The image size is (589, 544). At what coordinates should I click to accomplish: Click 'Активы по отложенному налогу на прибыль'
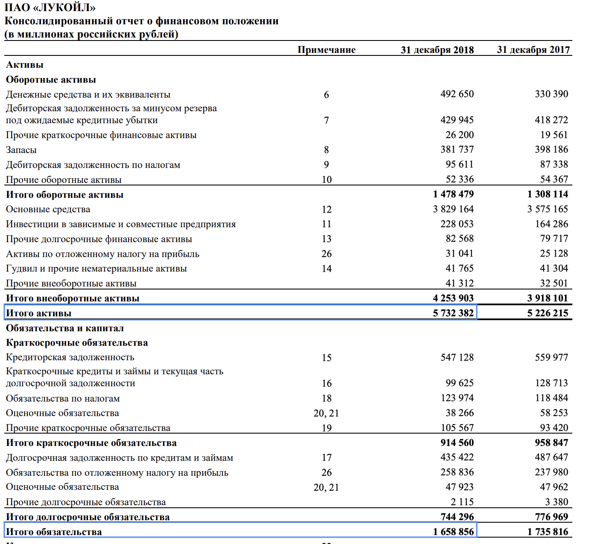pyautogui.click(x=102, y=254)
